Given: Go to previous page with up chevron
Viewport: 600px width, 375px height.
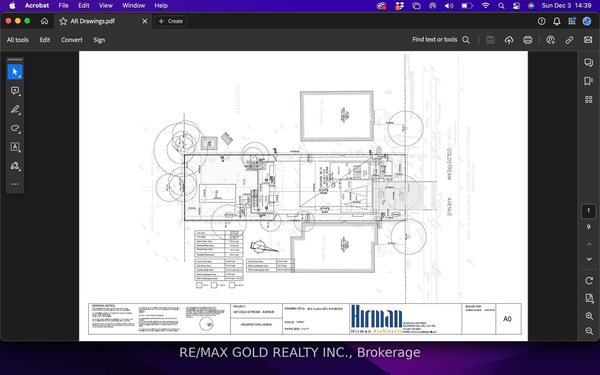Looking at the screenshot, I should click(x=589, y=244).
